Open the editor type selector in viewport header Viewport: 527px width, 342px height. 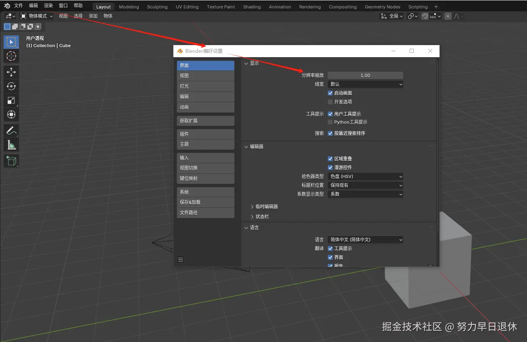click(x=10, y=16)
